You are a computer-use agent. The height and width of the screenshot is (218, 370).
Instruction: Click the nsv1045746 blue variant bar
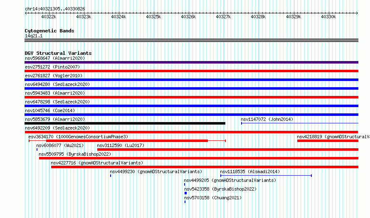(x=191, y=115)
